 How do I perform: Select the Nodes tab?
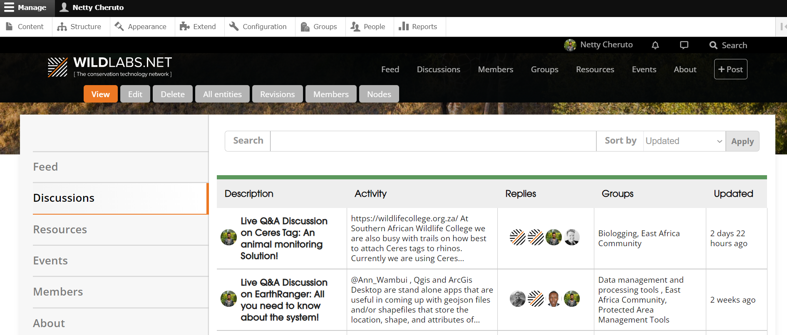click(379, 94)
